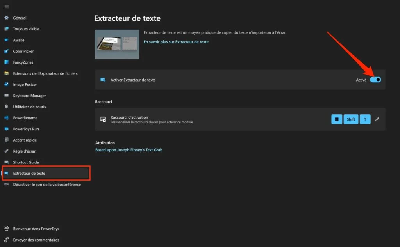This screenshot has height=247, width=400.
Task: Click the Envoyer des commentaires icon
Action: [x=7, y=240]
